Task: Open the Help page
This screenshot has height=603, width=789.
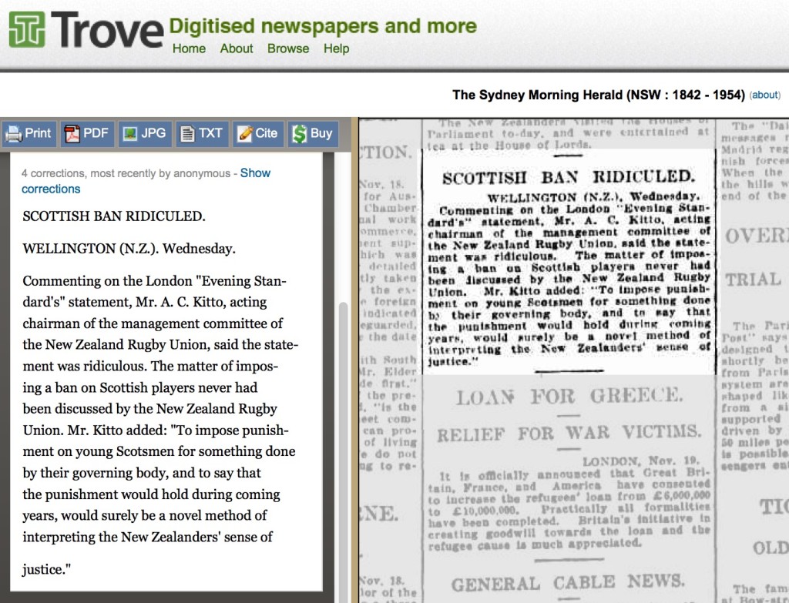Action: click(x=336, y=49)
